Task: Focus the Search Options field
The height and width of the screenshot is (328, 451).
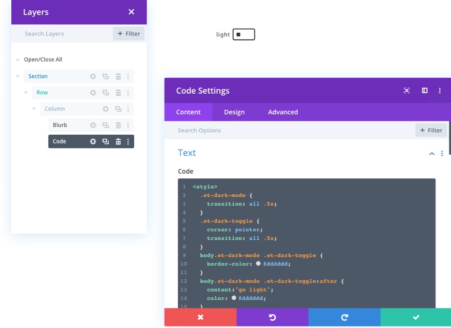Action: (x=289, y=130)
